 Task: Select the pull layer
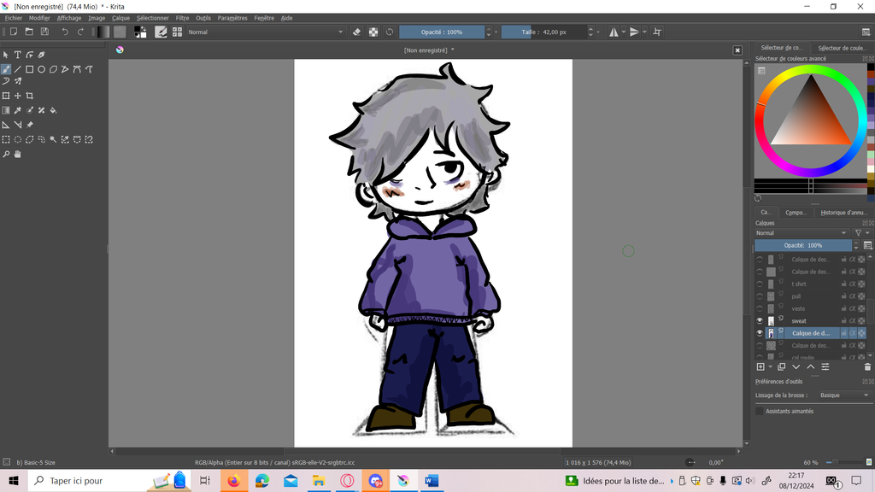click(x=807, y=296)
